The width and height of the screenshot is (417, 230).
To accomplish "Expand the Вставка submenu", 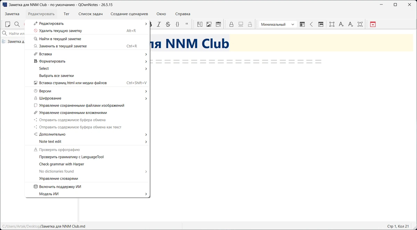I will pos(87,54).
